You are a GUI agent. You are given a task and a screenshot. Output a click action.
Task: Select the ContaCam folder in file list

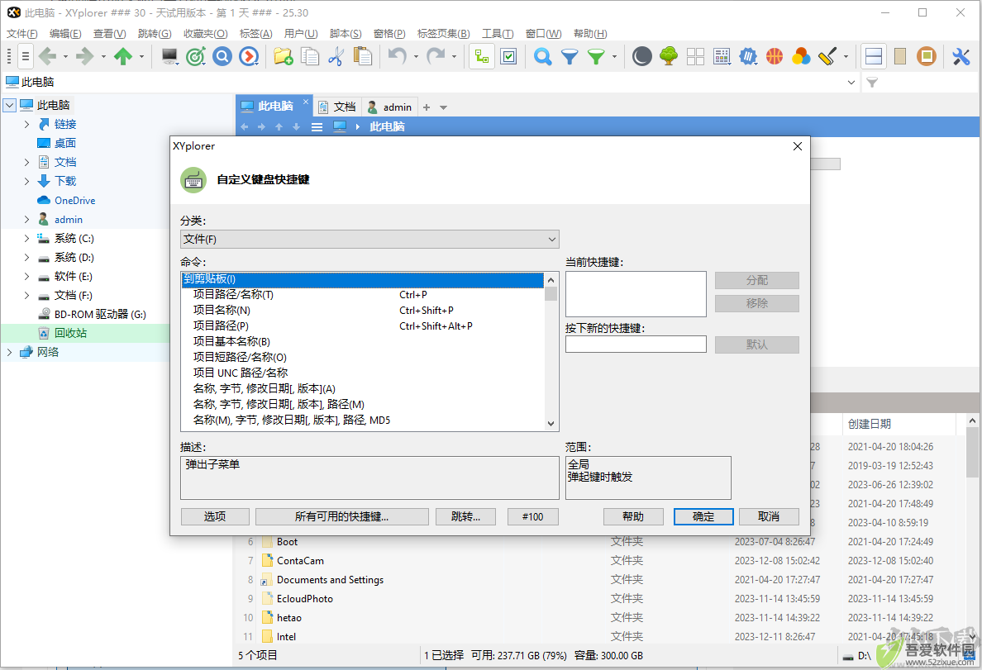pos(300,561)
